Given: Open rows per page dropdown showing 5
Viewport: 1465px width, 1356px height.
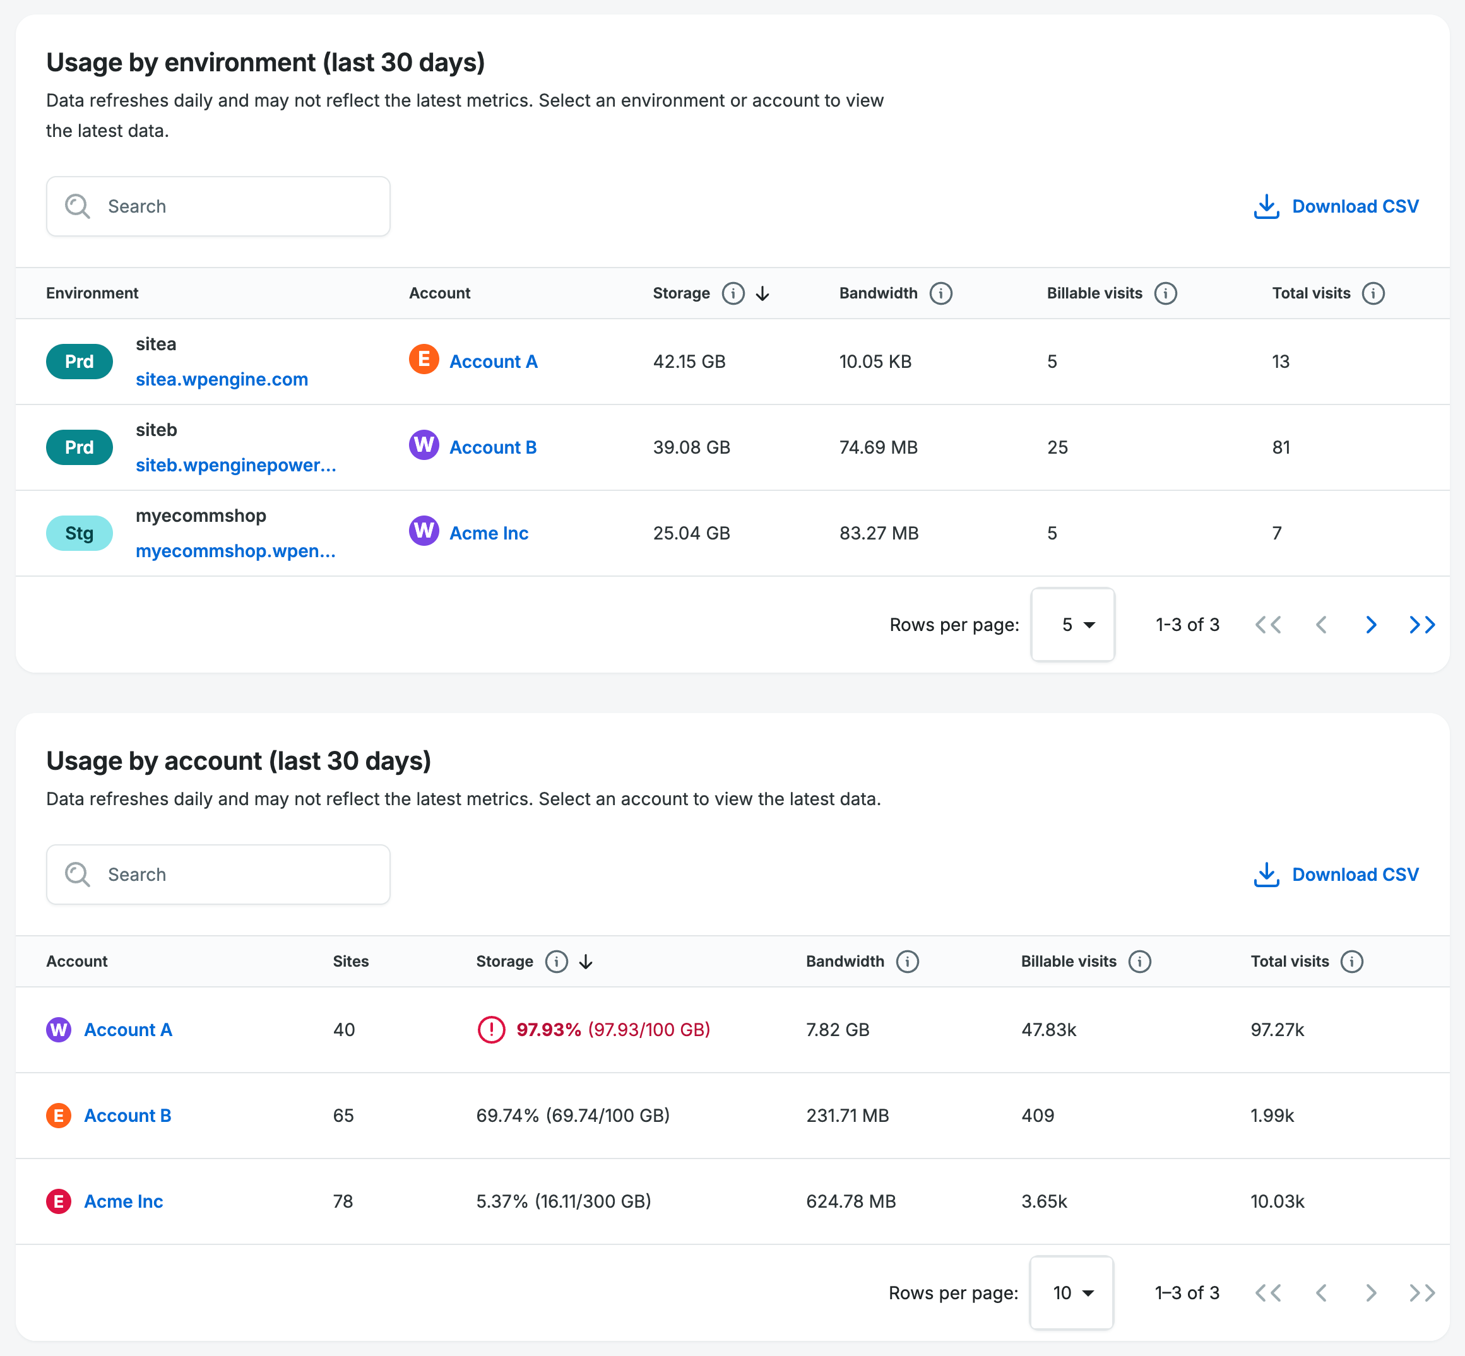Looking at the screenshot, I should point(1072,625).
